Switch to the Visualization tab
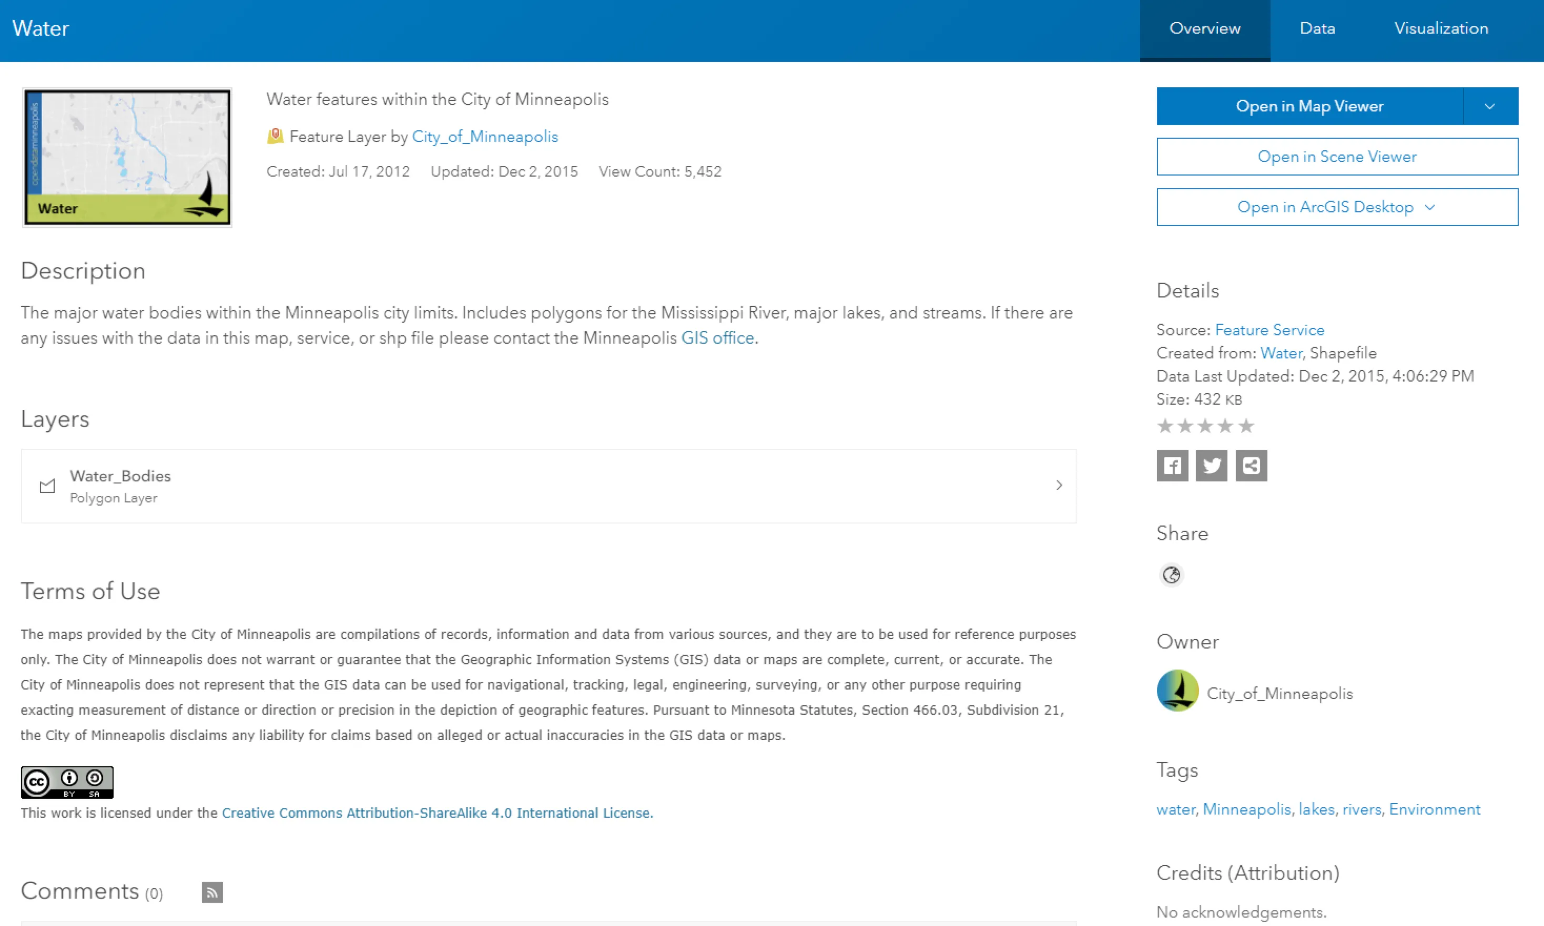Viewport: 1544px width, 926px height. click(1441, 29)
